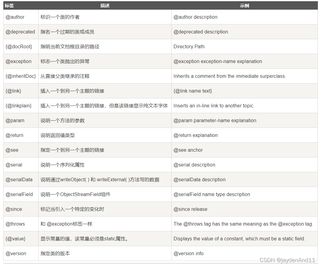320x266 pixels.
Task: Click example 'Displays the value of a constant'
Action: [239, 239]
